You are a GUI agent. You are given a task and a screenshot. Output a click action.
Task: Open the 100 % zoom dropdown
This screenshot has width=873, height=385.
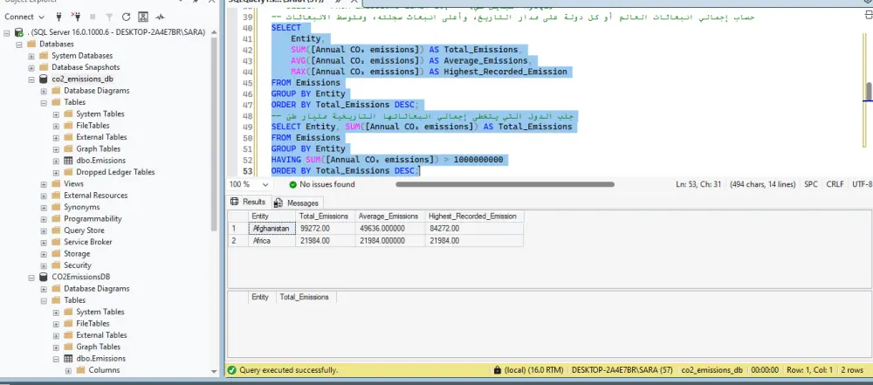tap(265, 184)
